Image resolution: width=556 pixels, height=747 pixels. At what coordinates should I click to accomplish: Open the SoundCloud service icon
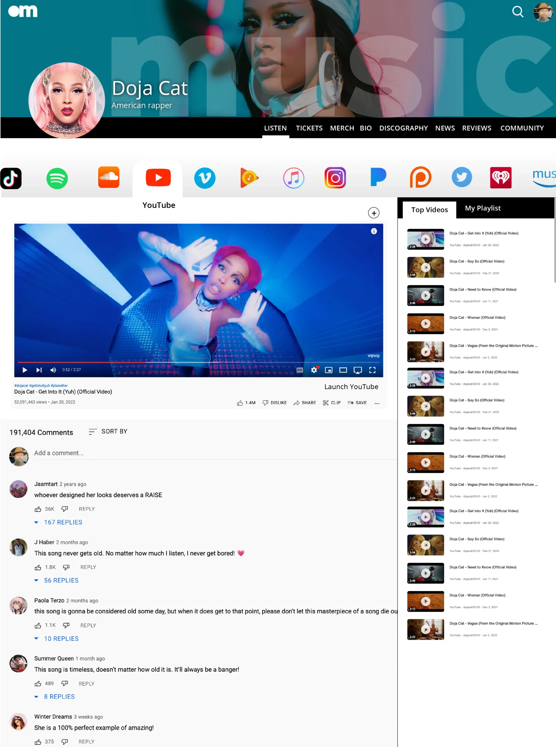pos(109,177)
